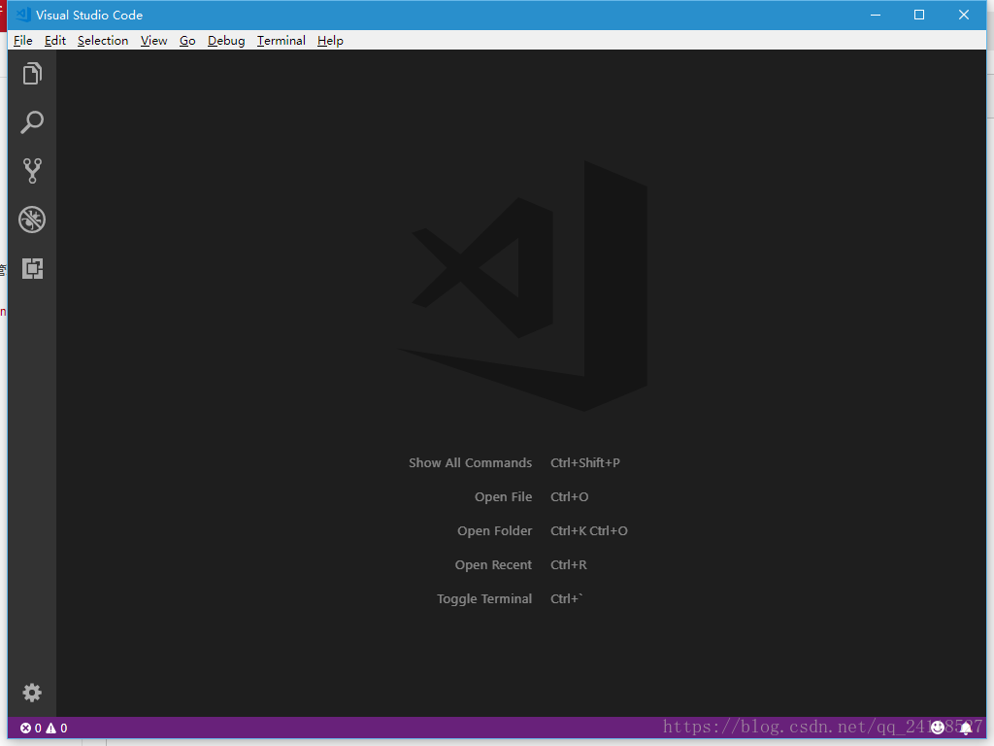The width and height of the screenshot is (994, 746).
Task: Open the Manage gear icon
Action: coord(32,692)
